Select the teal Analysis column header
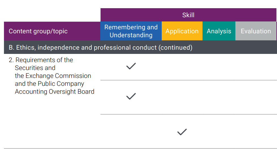 pyautogui.click(x=219, y=31)
